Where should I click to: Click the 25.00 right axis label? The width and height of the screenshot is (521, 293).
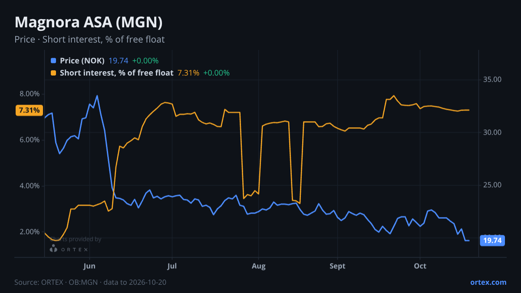click(492, 185)
